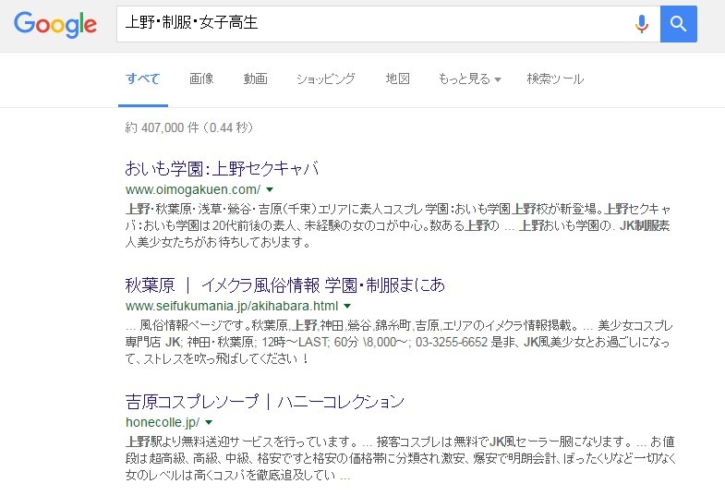Switch to the 動画 tab

255,79
